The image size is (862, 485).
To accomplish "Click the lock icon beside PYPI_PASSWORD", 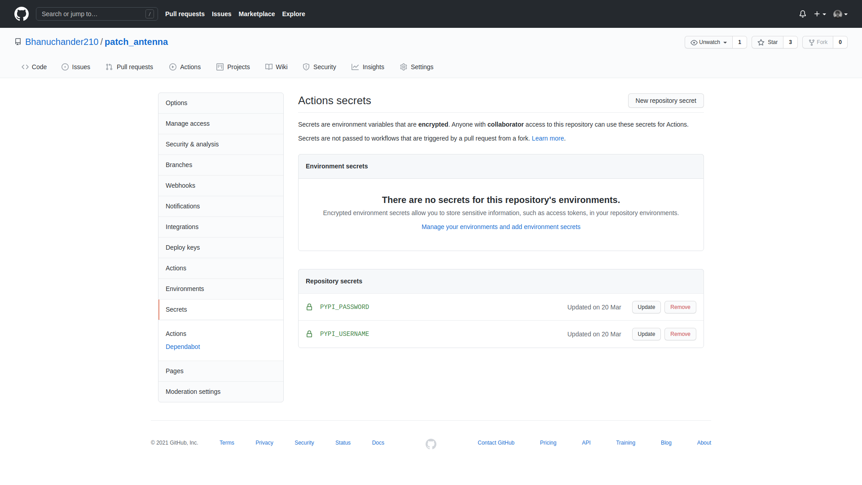I will coord(309,307).
